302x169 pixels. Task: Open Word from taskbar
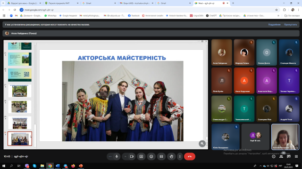(x=58, y=166)
